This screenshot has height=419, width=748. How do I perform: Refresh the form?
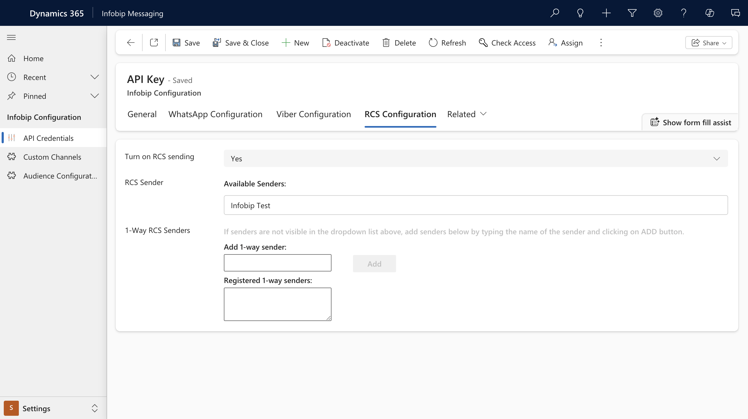click(447, 43)
